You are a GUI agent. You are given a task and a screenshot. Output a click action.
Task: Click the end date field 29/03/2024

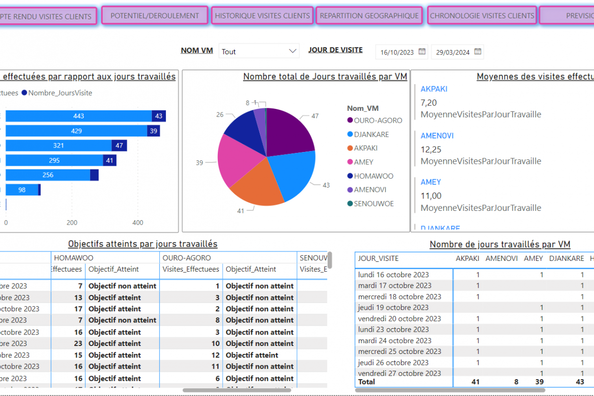pos(452,52)
